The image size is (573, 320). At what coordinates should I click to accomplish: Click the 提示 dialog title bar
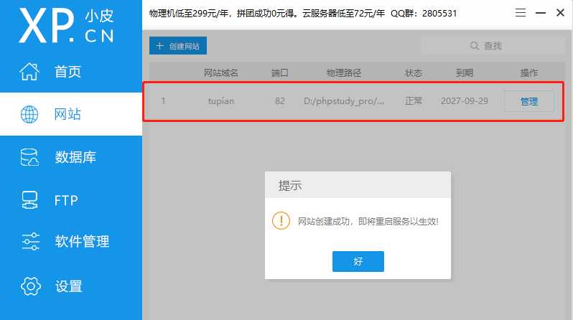[358, 185]
